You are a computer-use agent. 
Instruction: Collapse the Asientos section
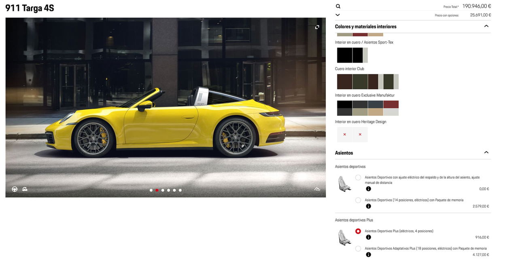(486, 153)
